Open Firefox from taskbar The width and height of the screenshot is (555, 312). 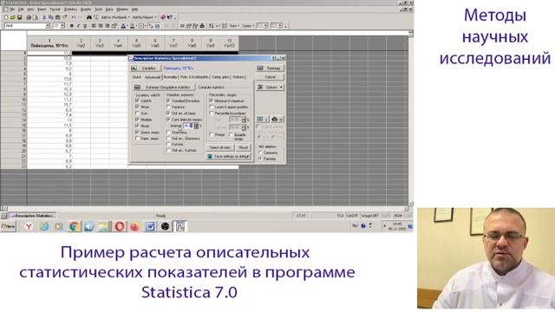click(x=134, y=226)
